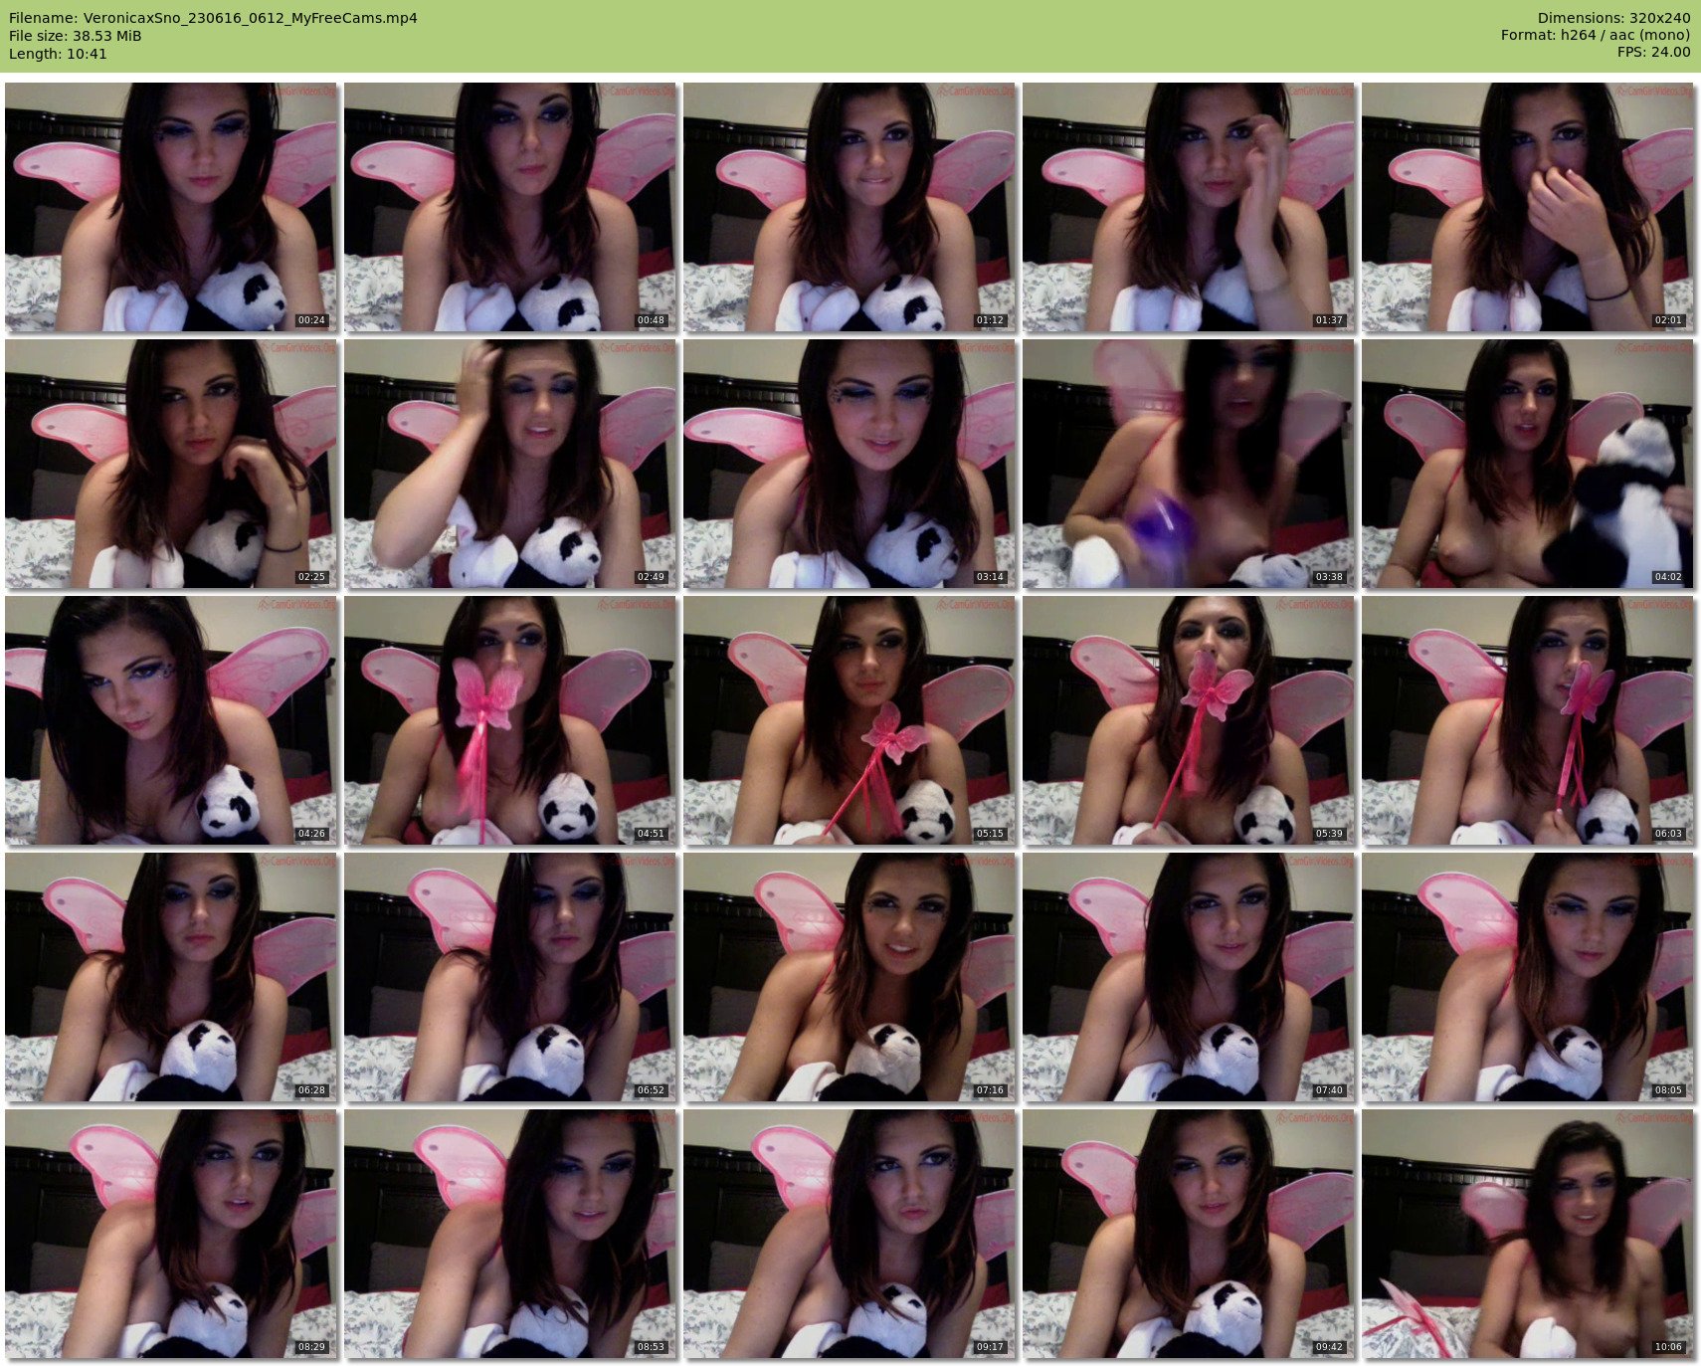Select the frame marked 00:48
1701x1366 pixels.
click(x=510, y=207)
